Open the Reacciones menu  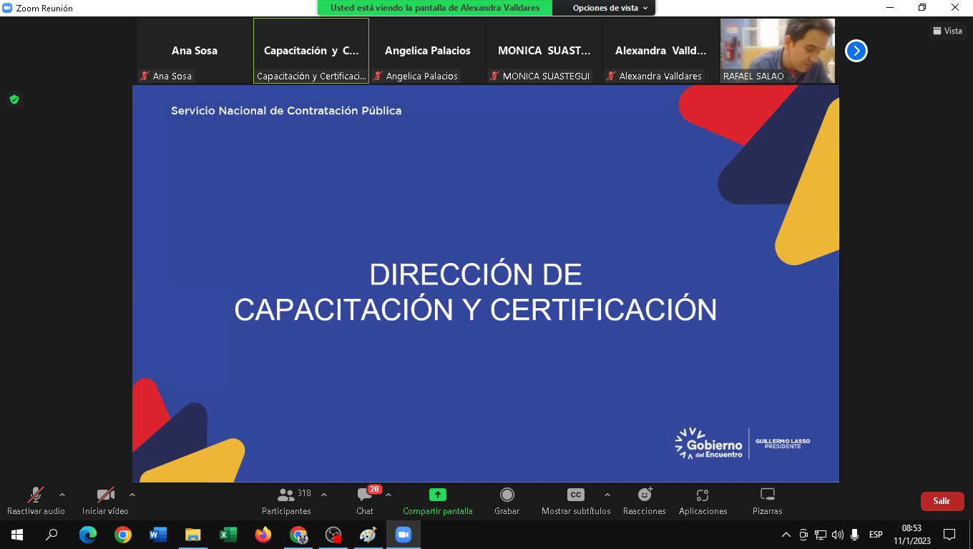[644, 500]
